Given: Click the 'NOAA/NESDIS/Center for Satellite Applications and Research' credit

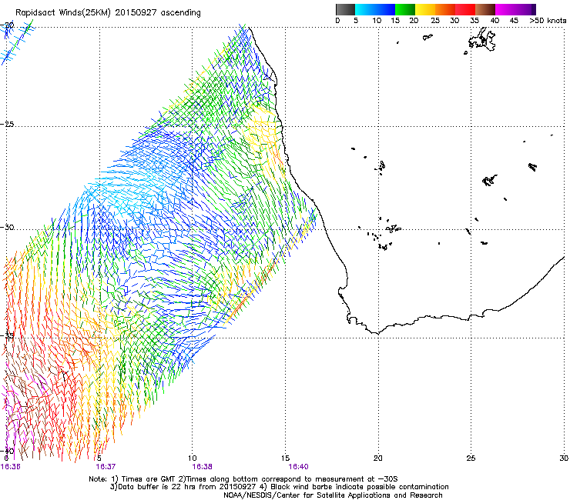Looking at the screenshot, I should tap(333, 495).
